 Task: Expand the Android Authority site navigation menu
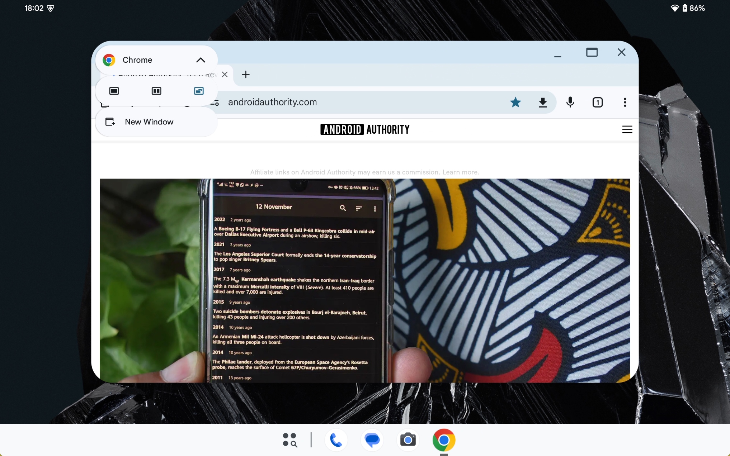point(626,130)
